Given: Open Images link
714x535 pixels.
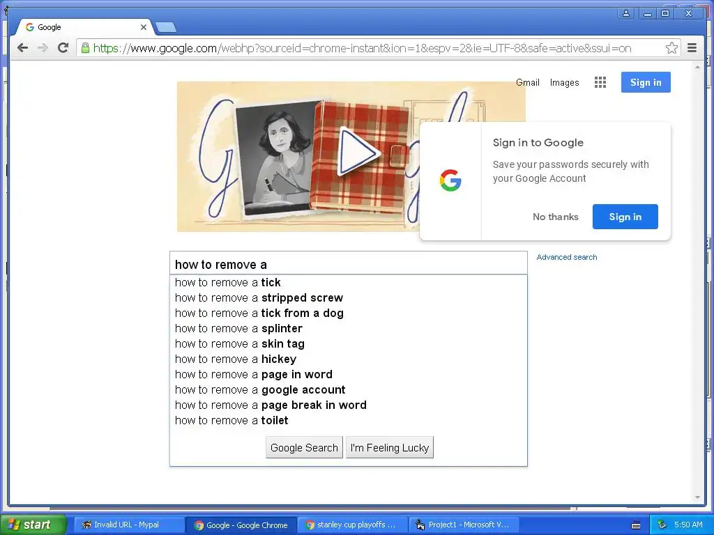Looking at the screenshot, I should coord(564,82).
